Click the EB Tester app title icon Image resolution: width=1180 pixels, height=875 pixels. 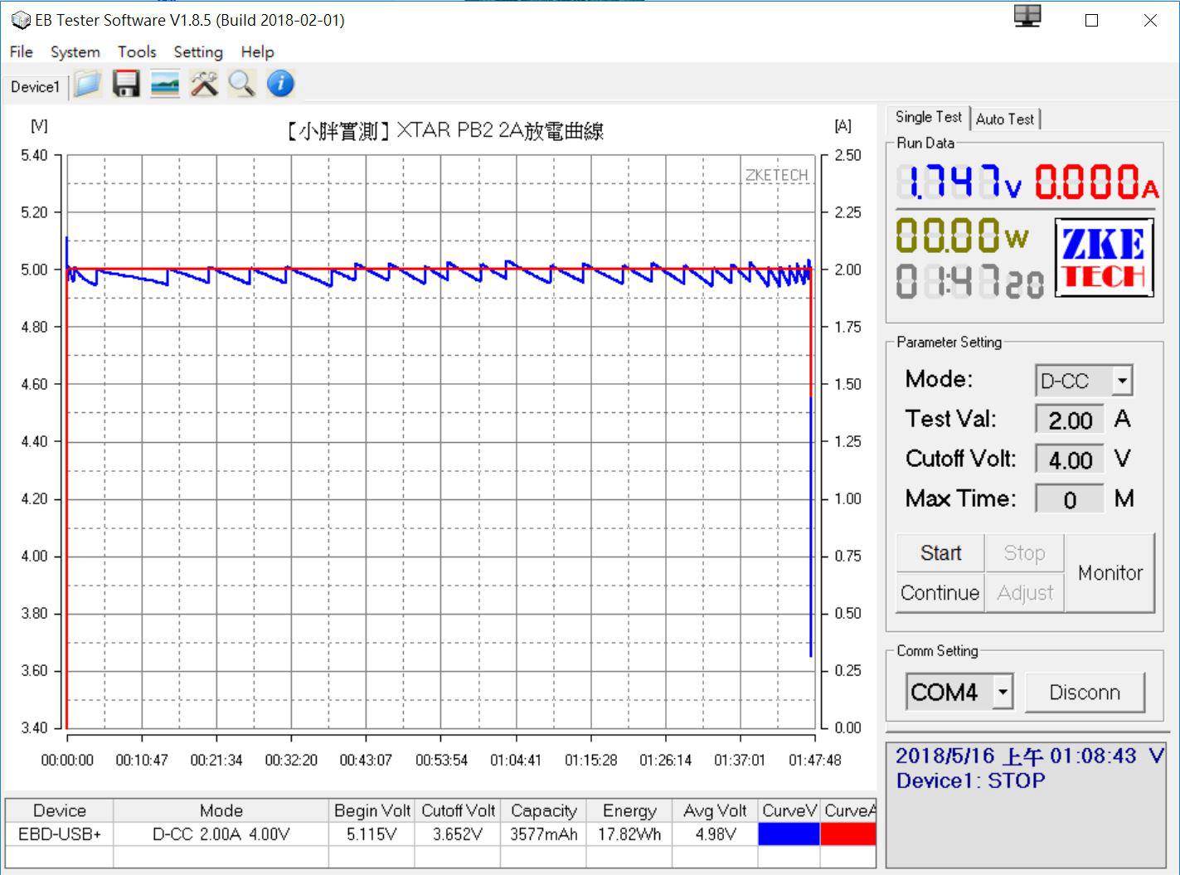[x=20, y=20]
